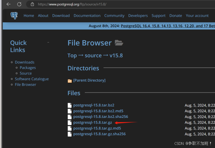Screen dimensions: 215x148
Task: Open postgresql-15.8.tar.gz.sha256 checksum file
Action: (99, 134)
